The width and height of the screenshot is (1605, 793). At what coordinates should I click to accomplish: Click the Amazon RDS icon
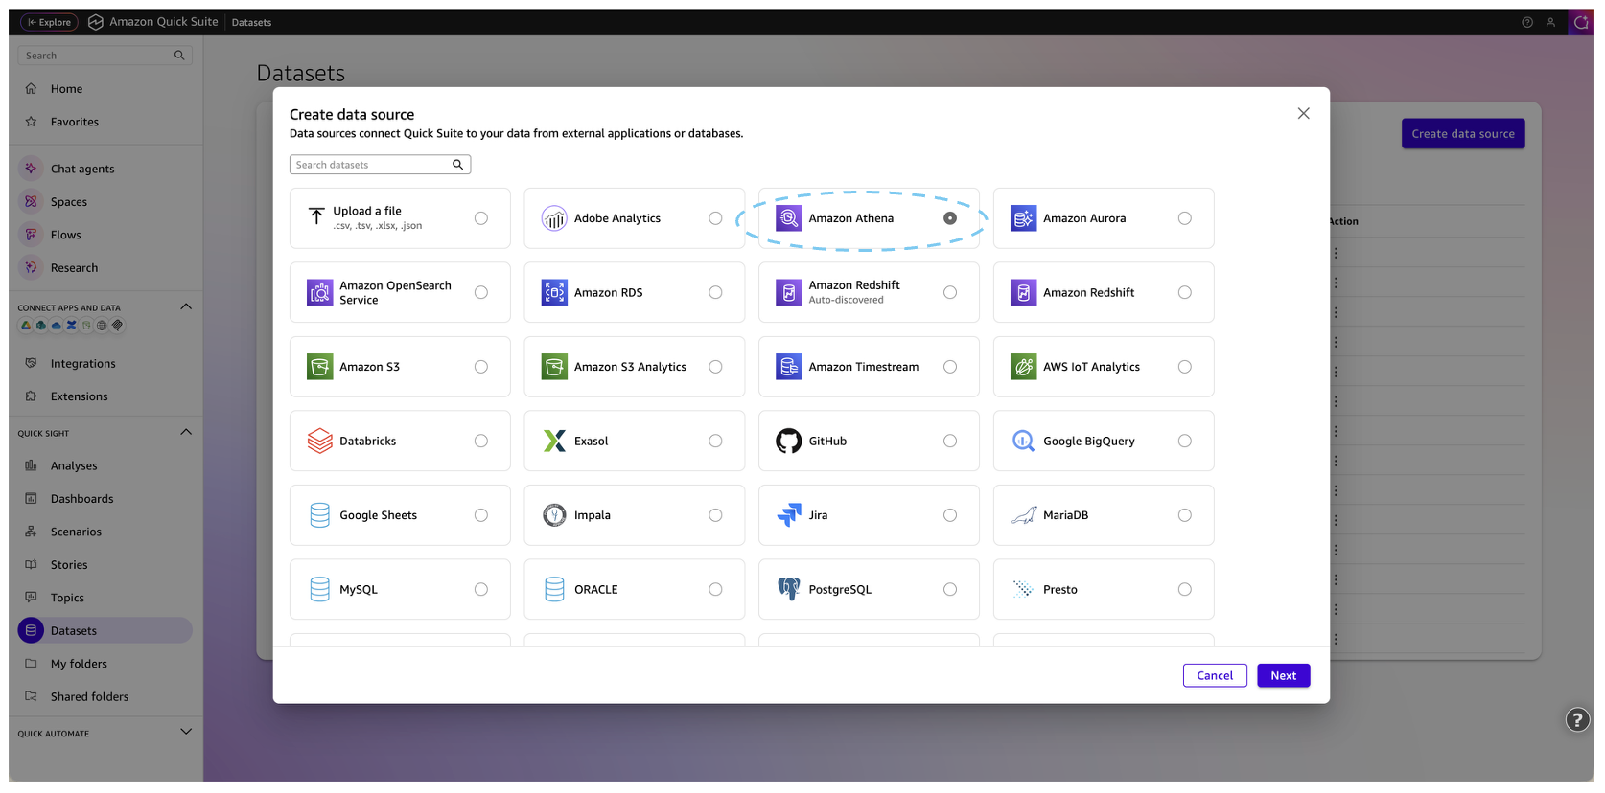click(x=554, y=292)
